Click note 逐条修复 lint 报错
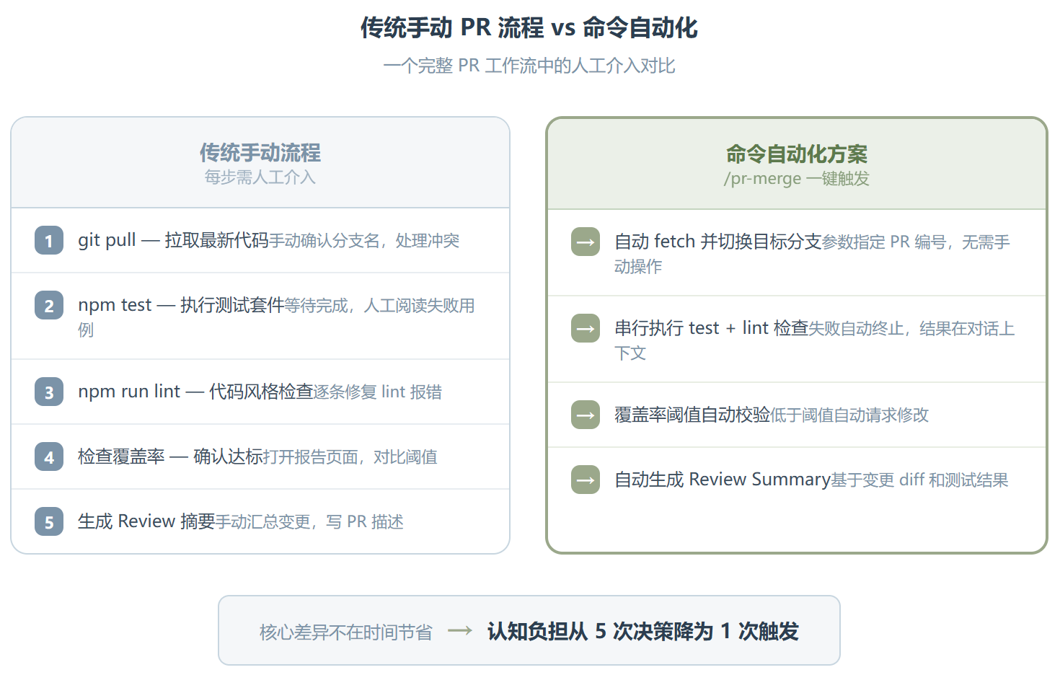The image size is (1060, 675). coord(378,392)
